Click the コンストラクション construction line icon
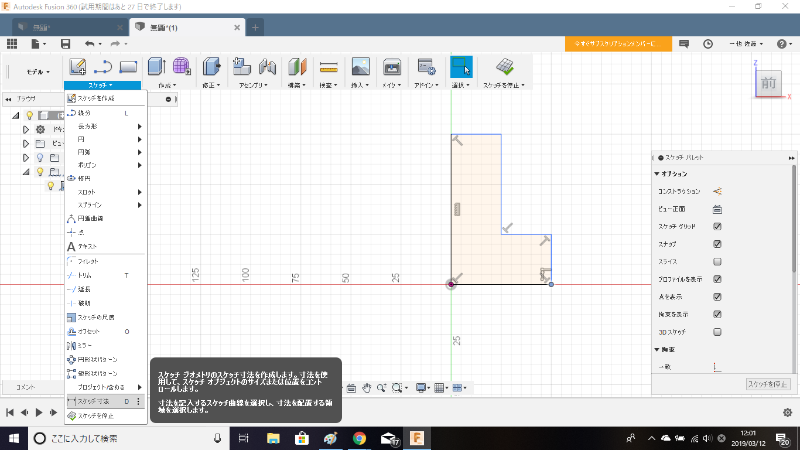 [717, 192]
